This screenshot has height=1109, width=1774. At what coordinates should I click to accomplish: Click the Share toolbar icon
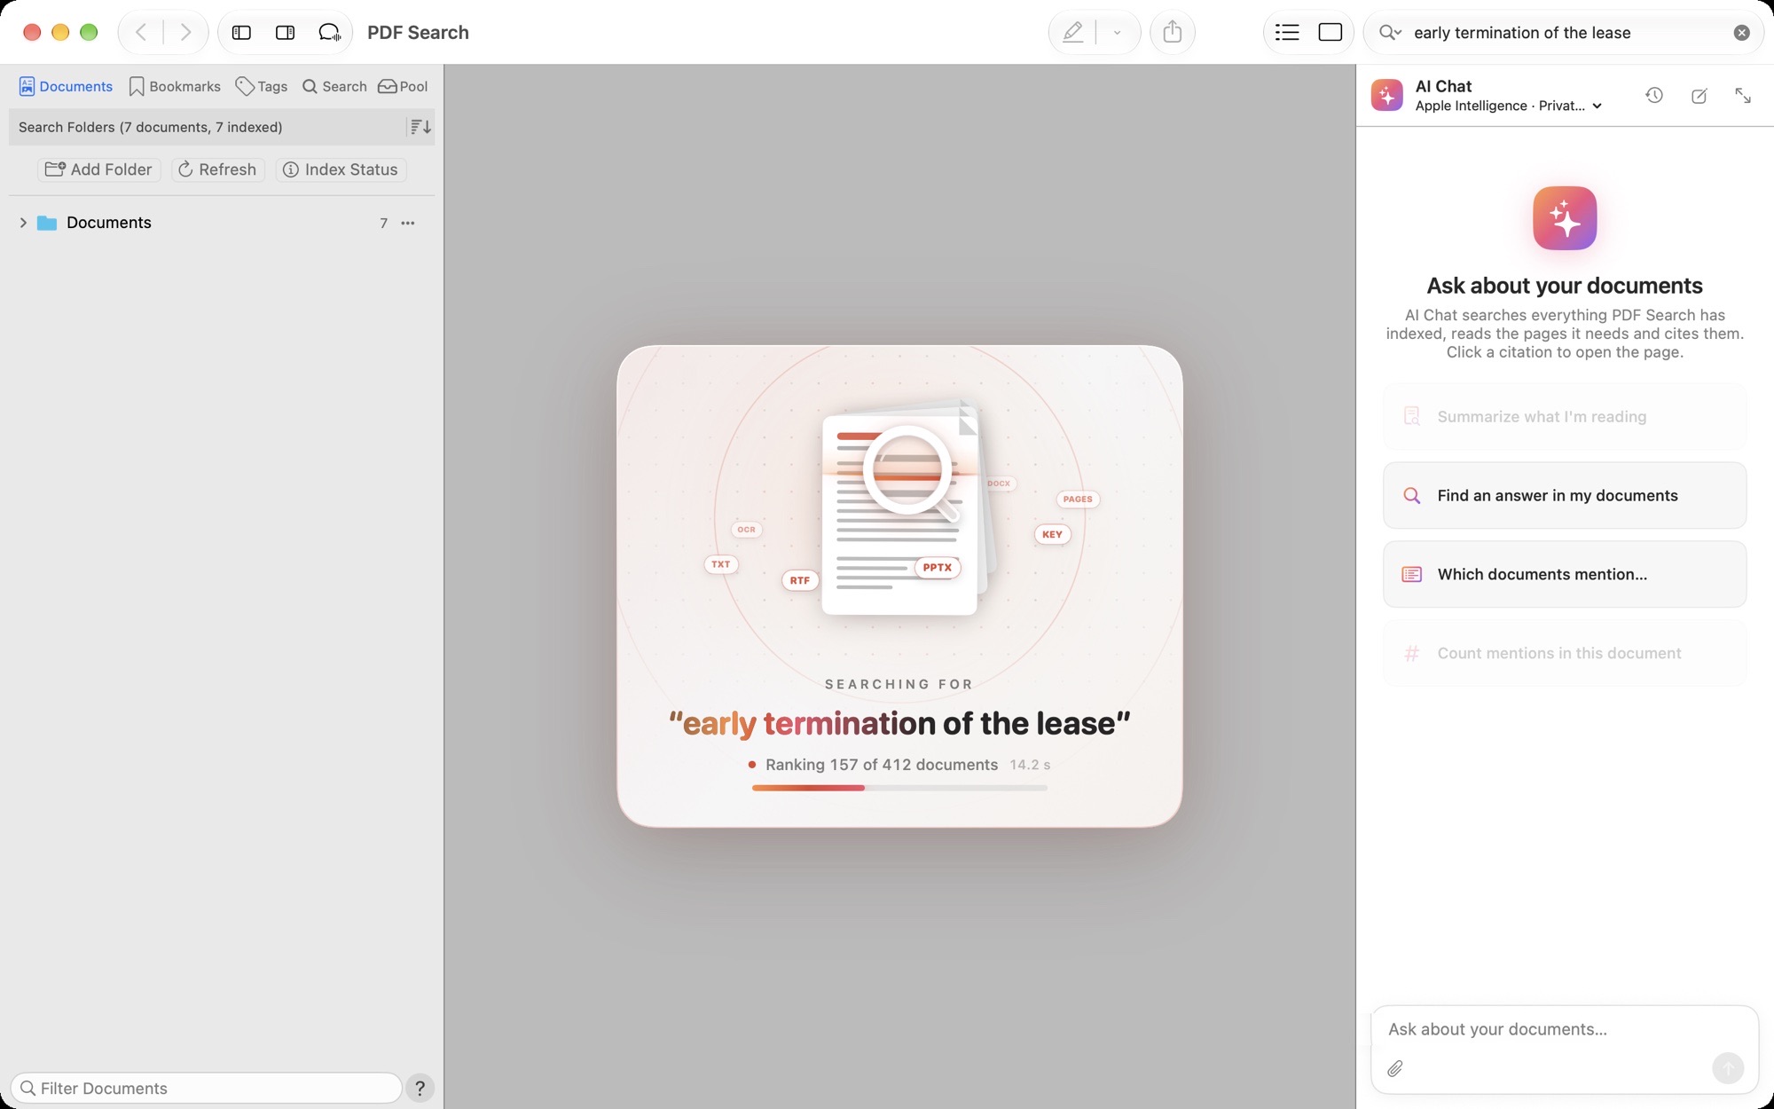coord(1173,33)
